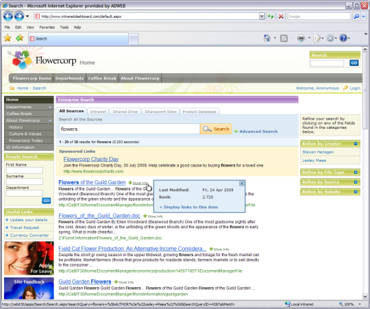Open search provider options dropdown
The width and height of the screenshot is (370, 309).
pos(363,16)
